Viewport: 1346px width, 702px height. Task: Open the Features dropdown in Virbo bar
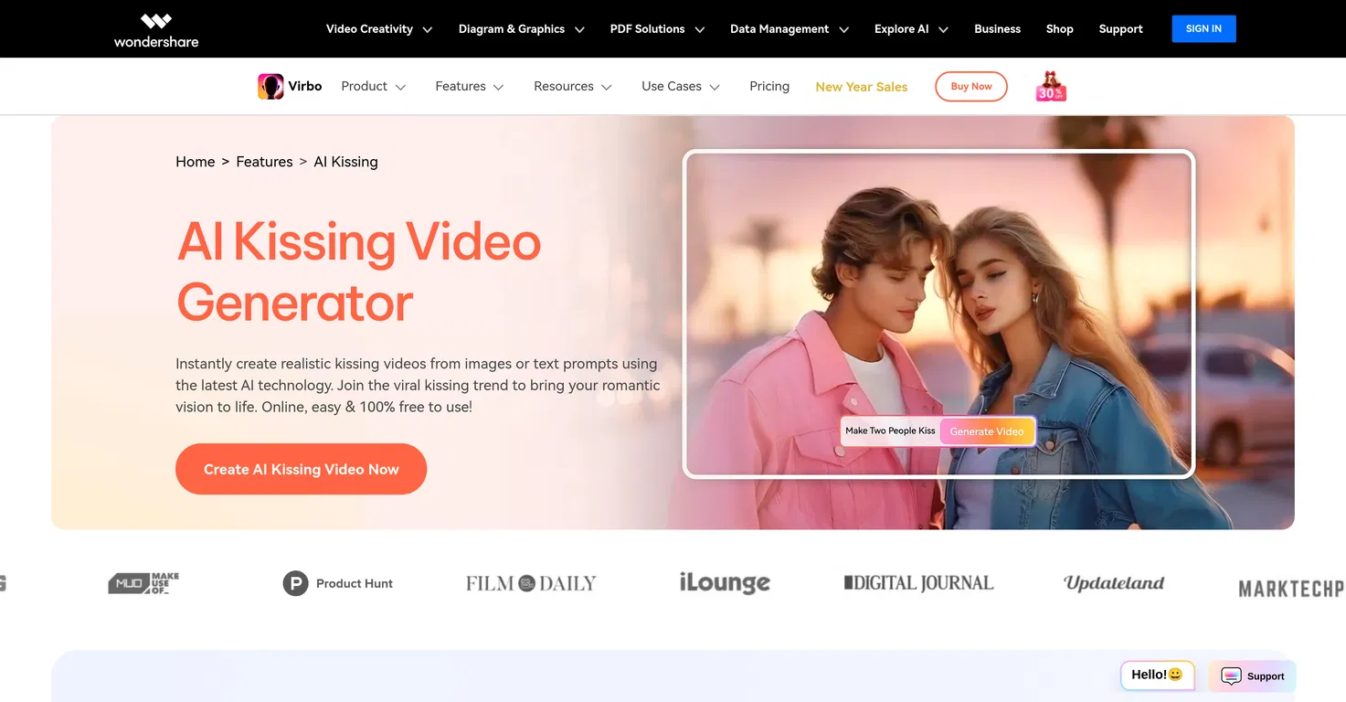470,86
